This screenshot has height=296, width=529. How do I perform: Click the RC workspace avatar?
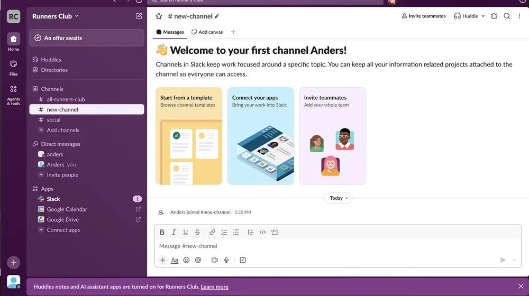pos(14,16)
